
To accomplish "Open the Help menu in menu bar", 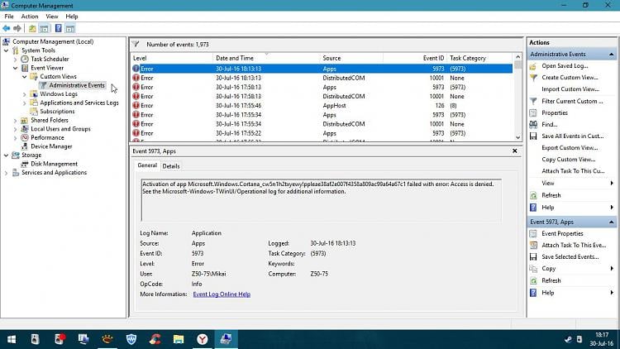I will (x=72, y=17).
